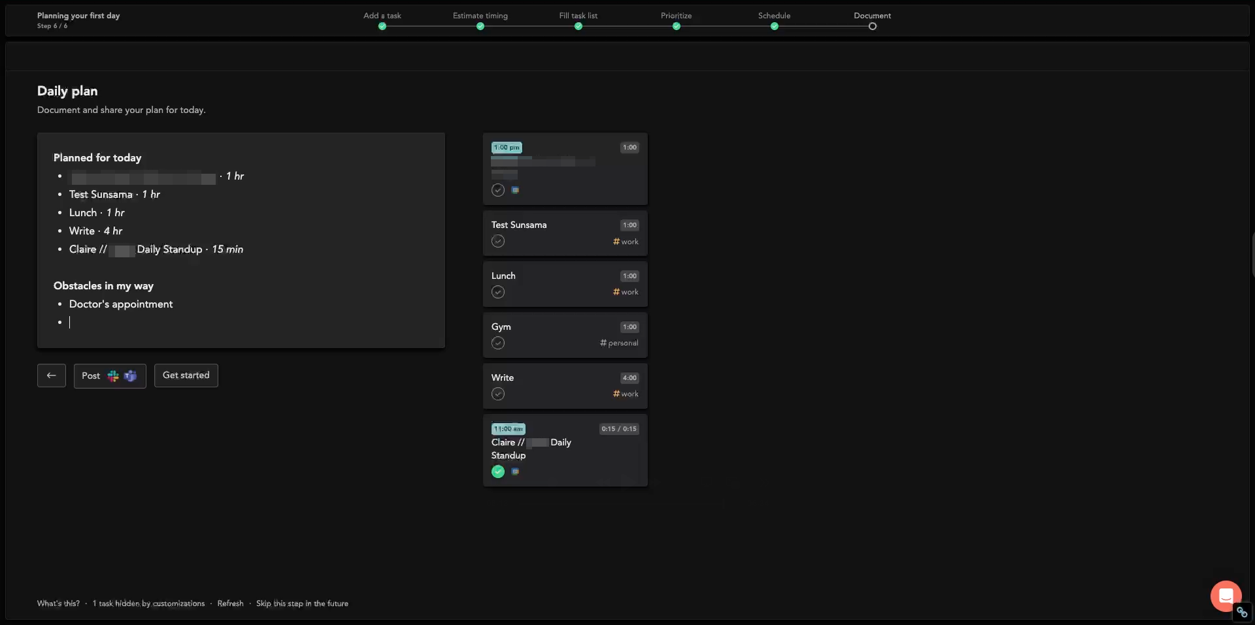Click the Get started button
Image resolution: width=1255 pixels, height=625 pixels.
(186, 376)
